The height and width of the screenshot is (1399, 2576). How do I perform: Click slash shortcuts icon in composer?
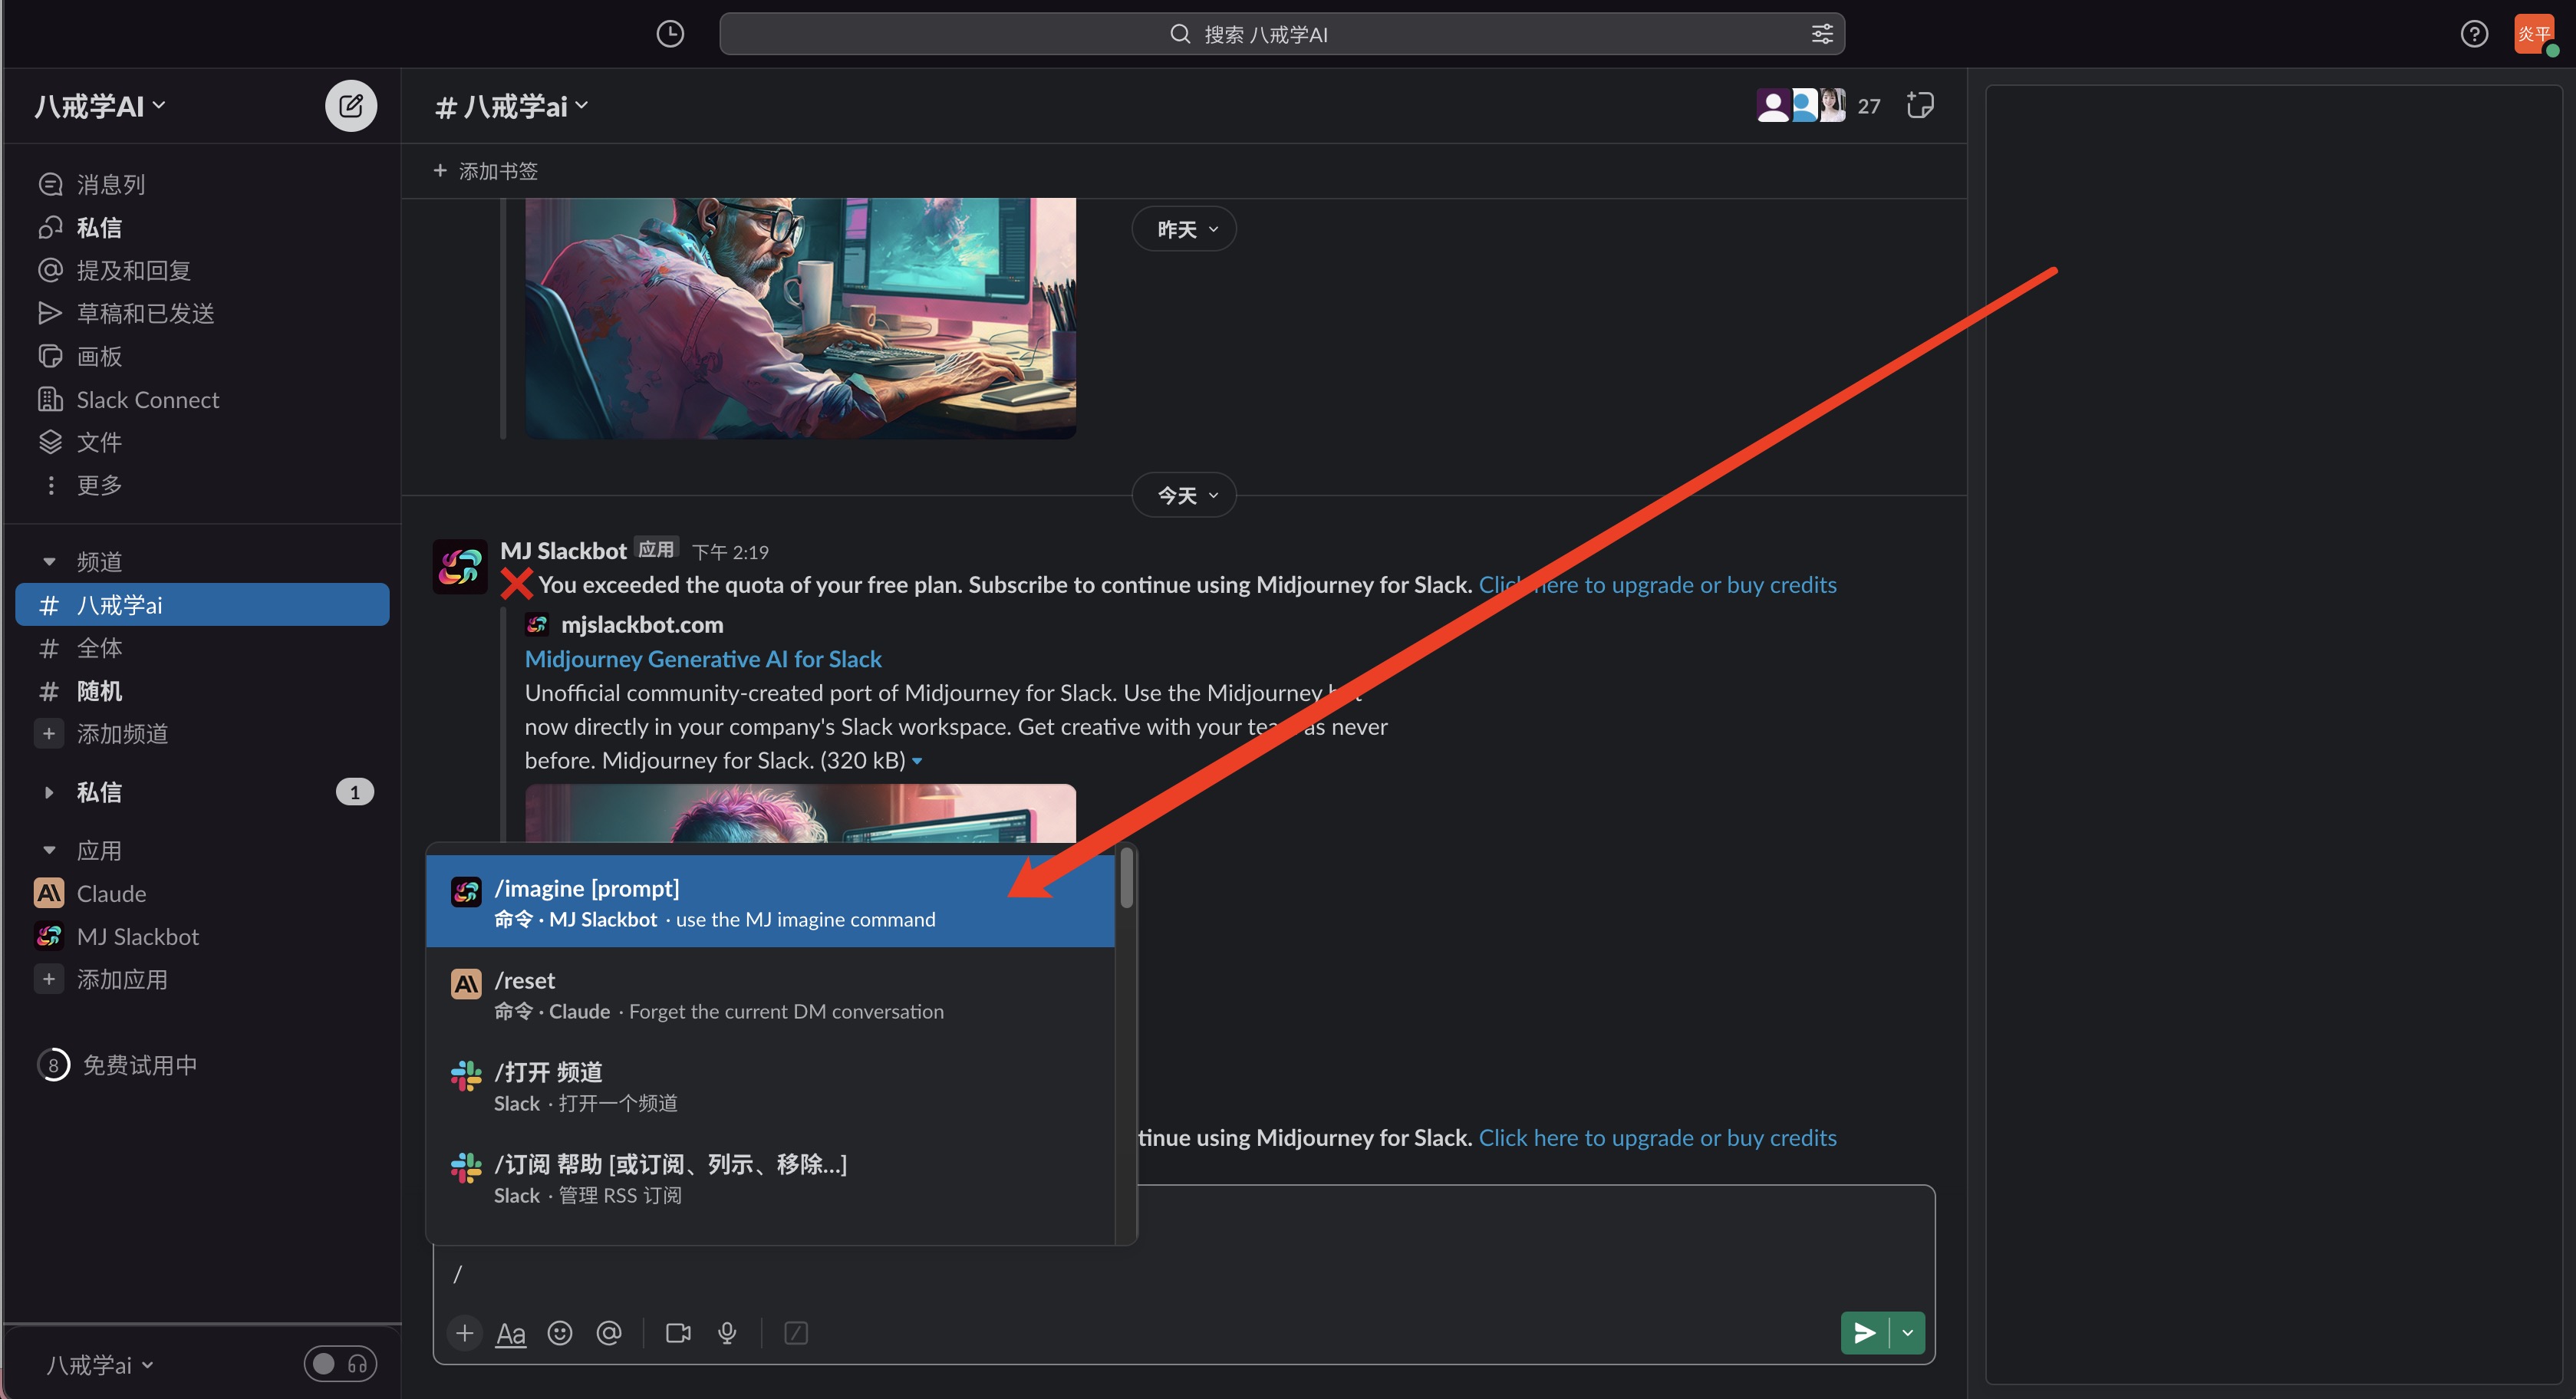coord(796,1333)
